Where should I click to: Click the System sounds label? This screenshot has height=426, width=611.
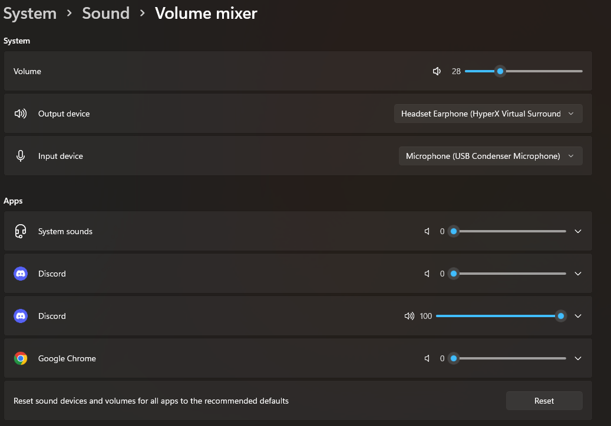(x=65, y=231)
